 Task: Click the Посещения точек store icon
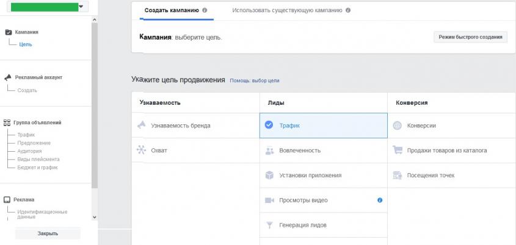(x=398, y=176)
